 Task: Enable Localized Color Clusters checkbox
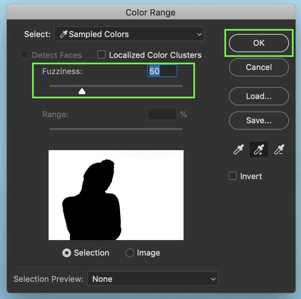pyautogui.click(x=102, y=55)
